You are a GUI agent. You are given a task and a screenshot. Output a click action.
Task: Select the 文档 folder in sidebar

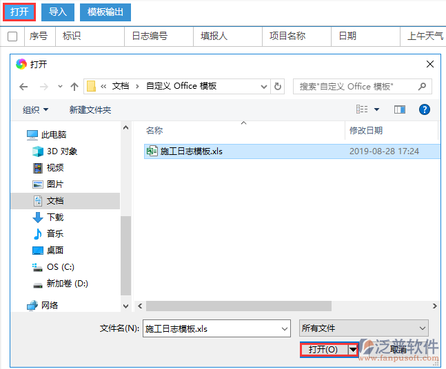pyautogui.click(x=65, y=201)
